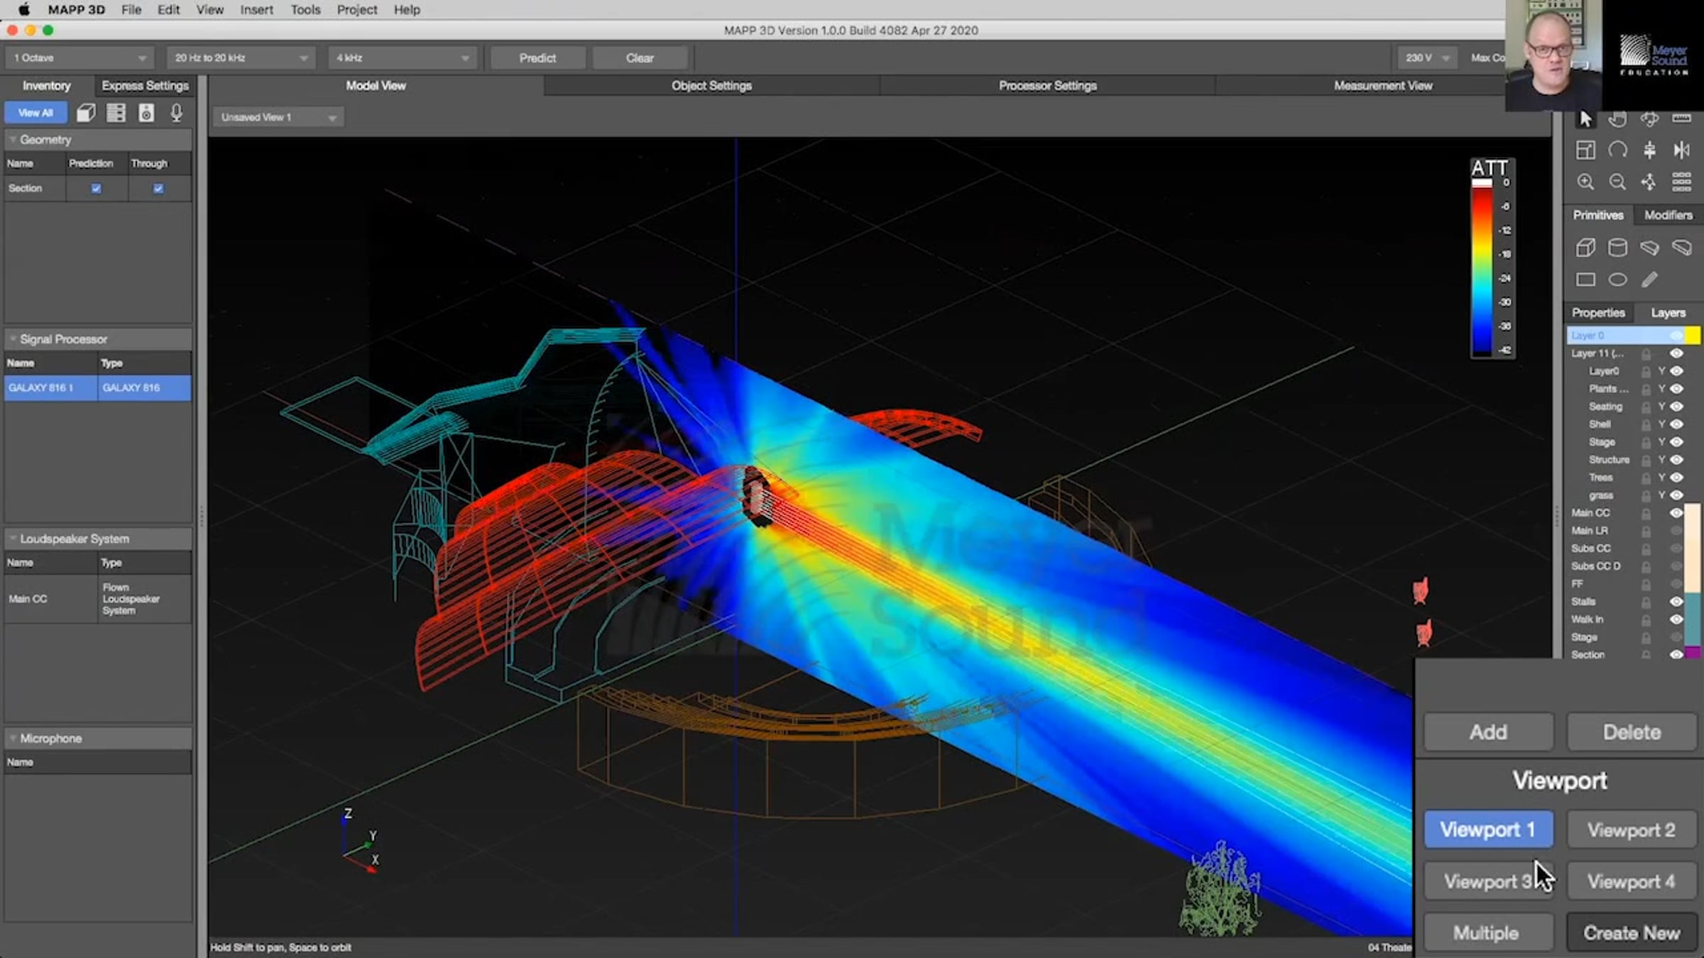
Task: Collapse the Loudspeaker System section
Action: click(x=13, y=539)
